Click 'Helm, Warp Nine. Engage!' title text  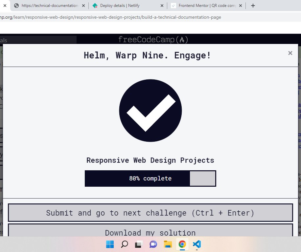[147, 55]
